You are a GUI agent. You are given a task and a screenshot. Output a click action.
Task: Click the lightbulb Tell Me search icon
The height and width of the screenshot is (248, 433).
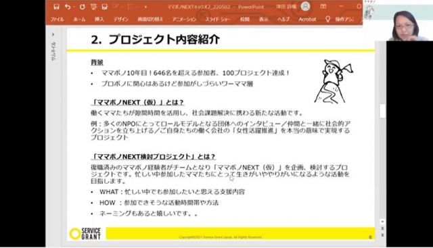coord(327,19)
